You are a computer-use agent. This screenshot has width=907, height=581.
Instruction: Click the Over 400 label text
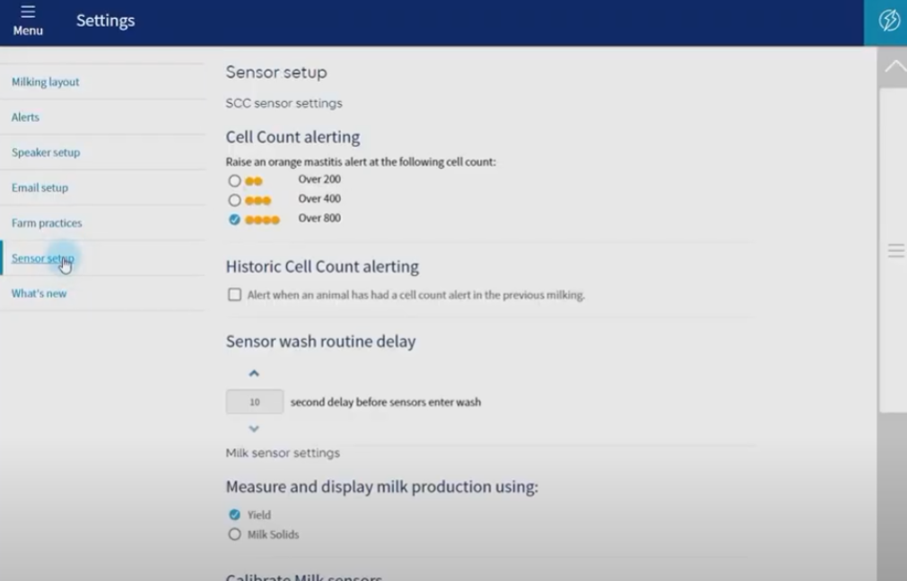coord(319,198)
